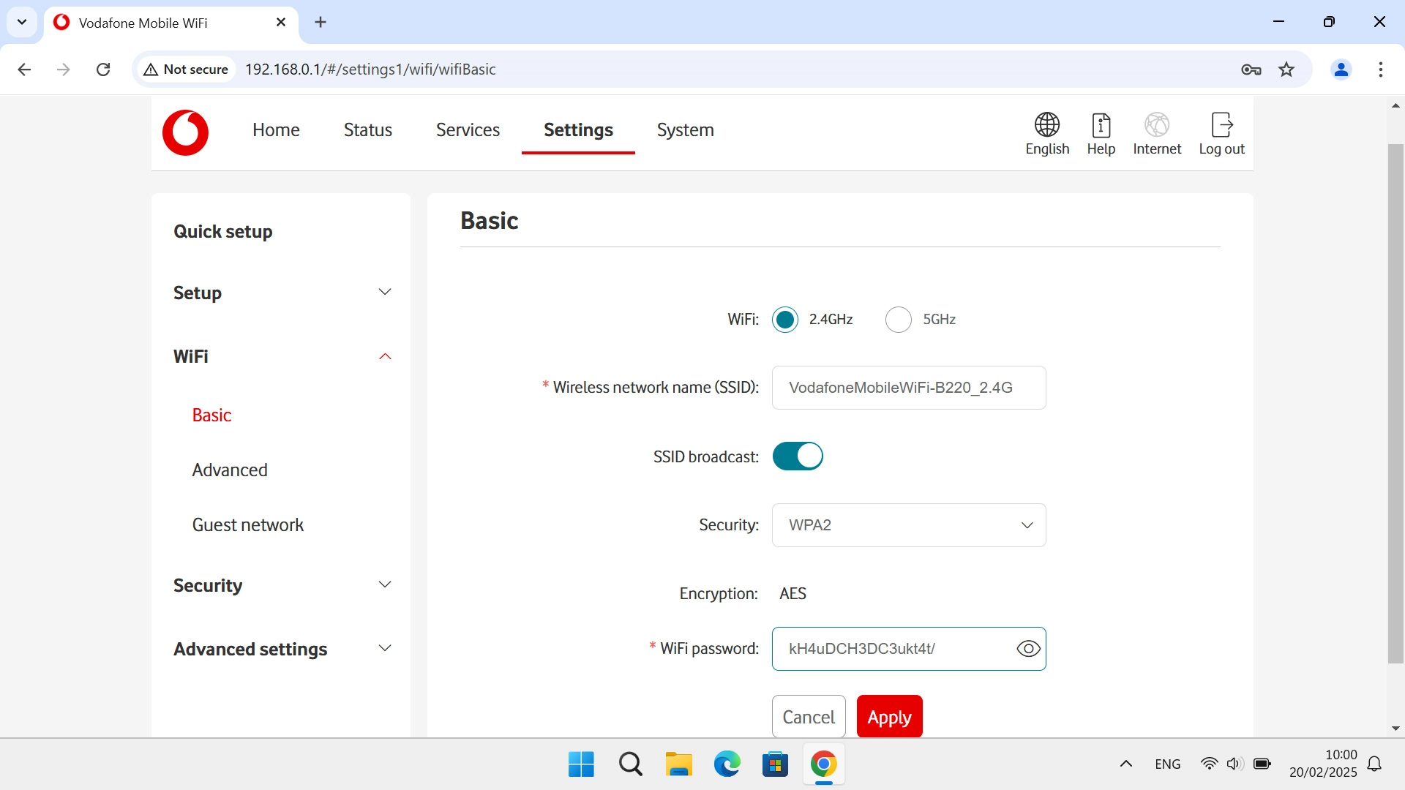
Task: Open the Help icon
Action: point(1101,125)
